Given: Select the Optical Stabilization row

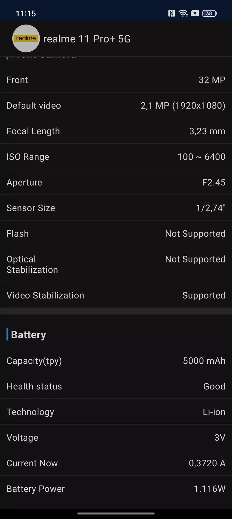Looking at the screenshot, I should tap(116, 264).
